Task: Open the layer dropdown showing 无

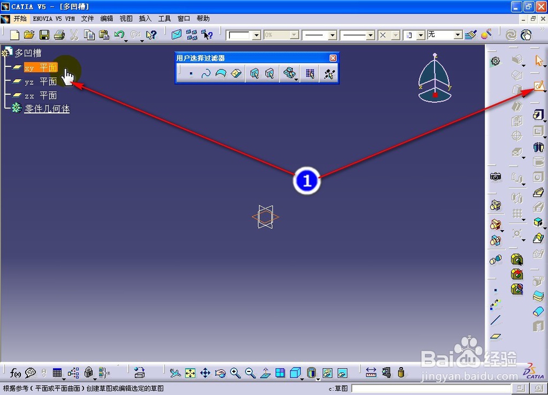Action: click(x=458, y=35)
